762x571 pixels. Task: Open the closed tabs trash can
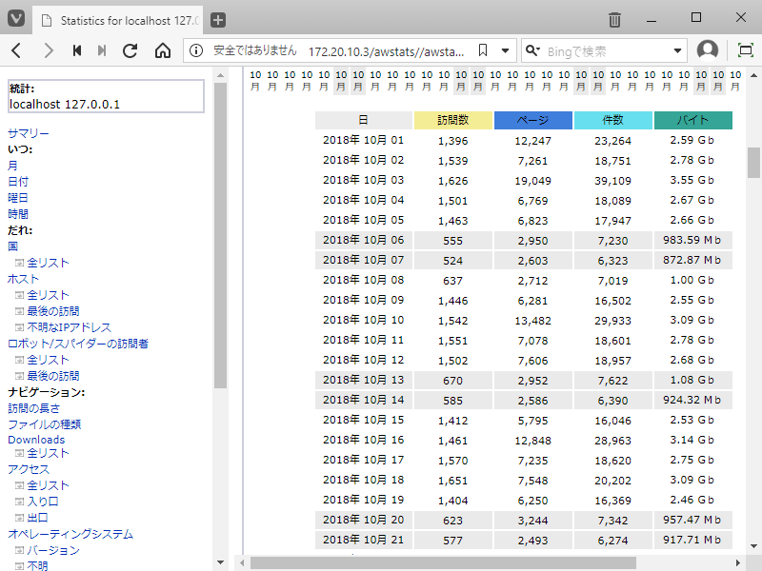pos(615,20)
